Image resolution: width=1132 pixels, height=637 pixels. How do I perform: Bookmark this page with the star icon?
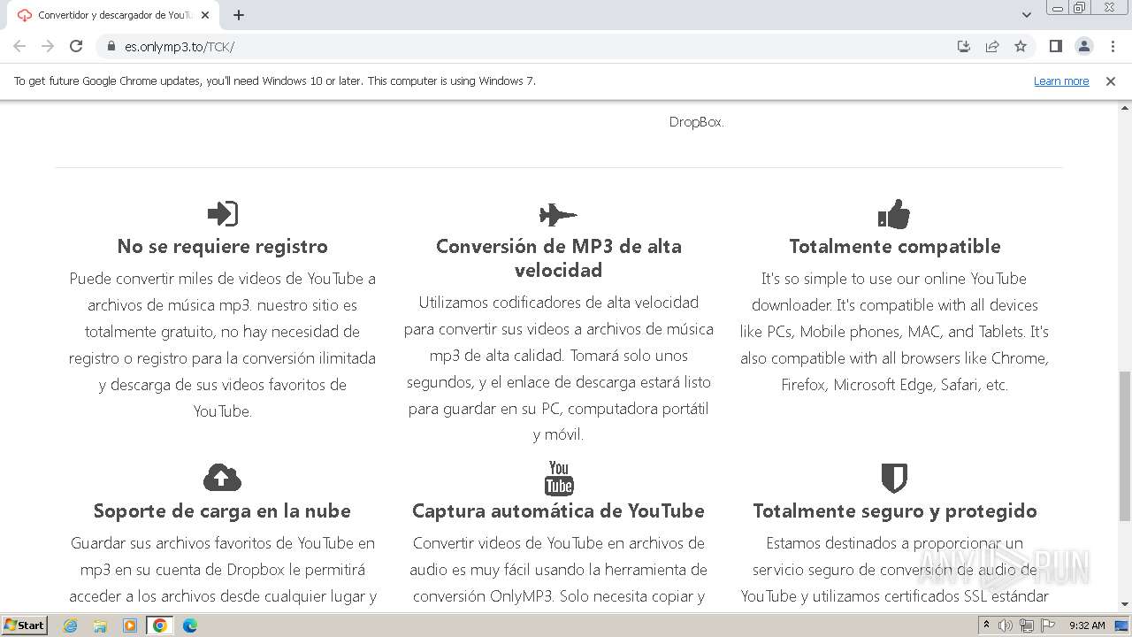[x=1021, y=46]
